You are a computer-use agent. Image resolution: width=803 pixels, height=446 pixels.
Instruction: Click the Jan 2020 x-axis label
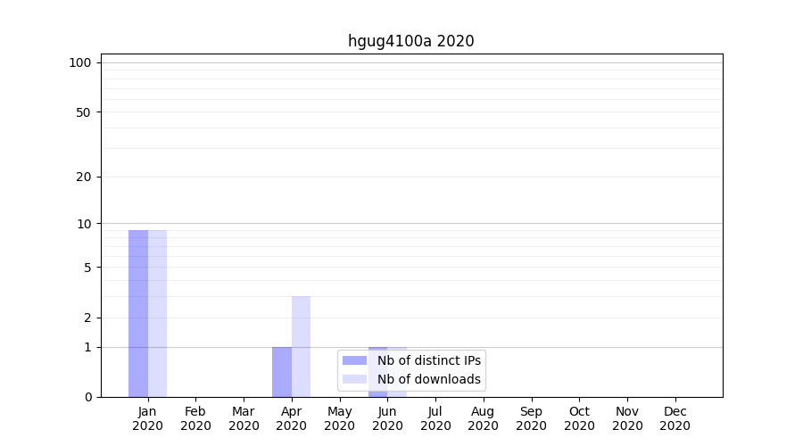pyautogui.click(x=148, y=418)
